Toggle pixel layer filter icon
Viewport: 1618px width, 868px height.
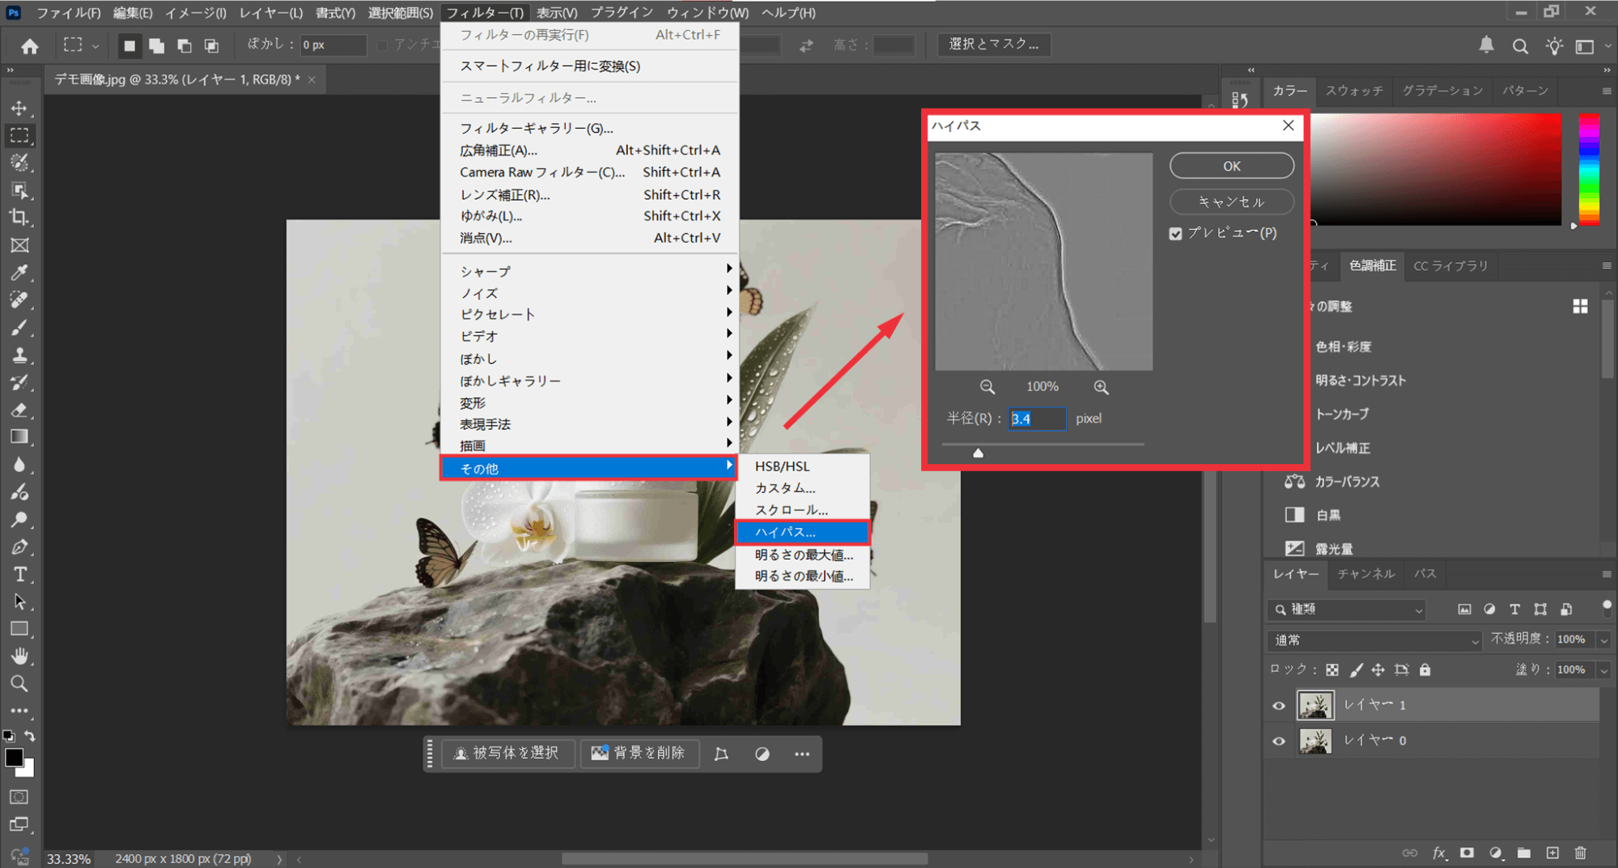tap(1464, 610)
